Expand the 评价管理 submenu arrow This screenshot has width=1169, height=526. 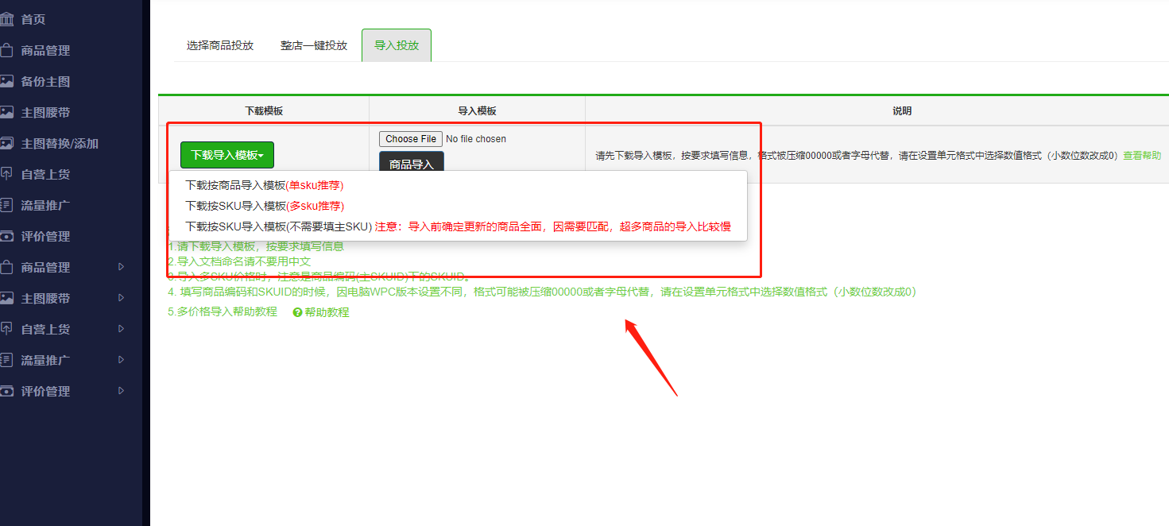[x=122, y=391]
